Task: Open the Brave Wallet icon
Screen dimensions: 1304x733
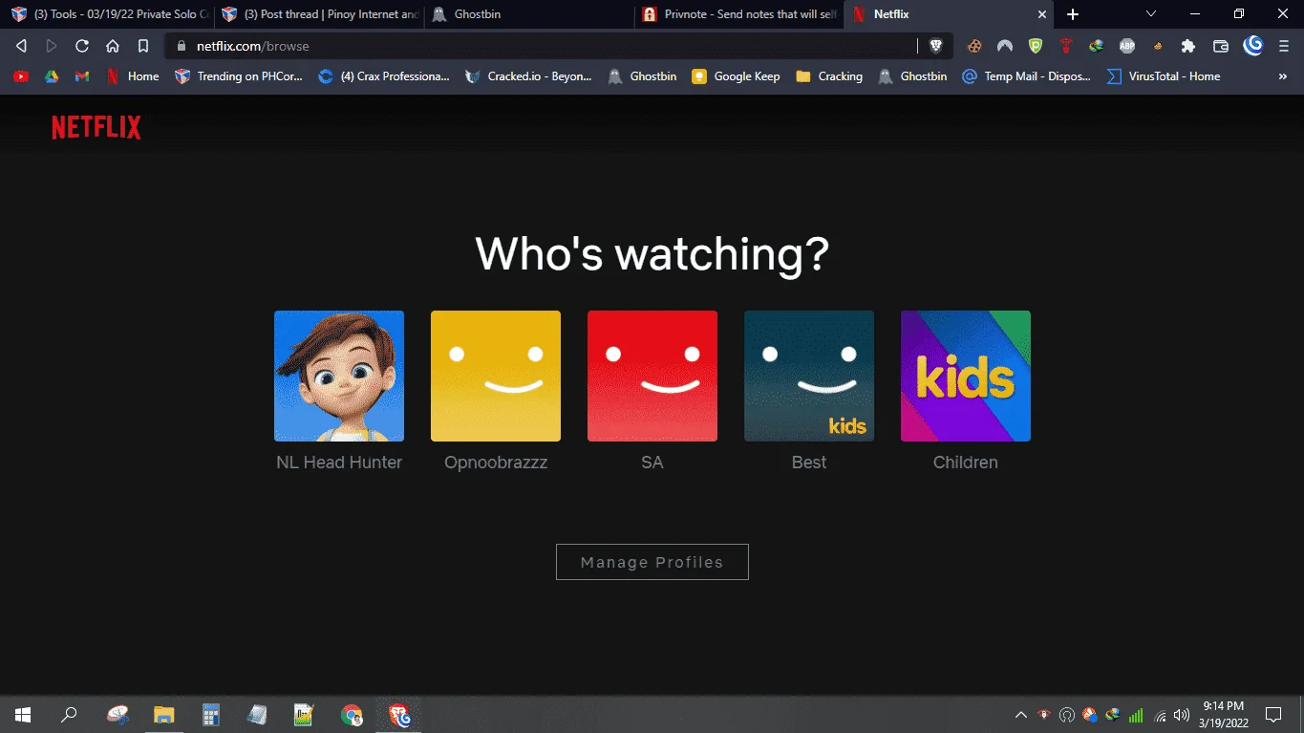Action: tap(1220, 46)
